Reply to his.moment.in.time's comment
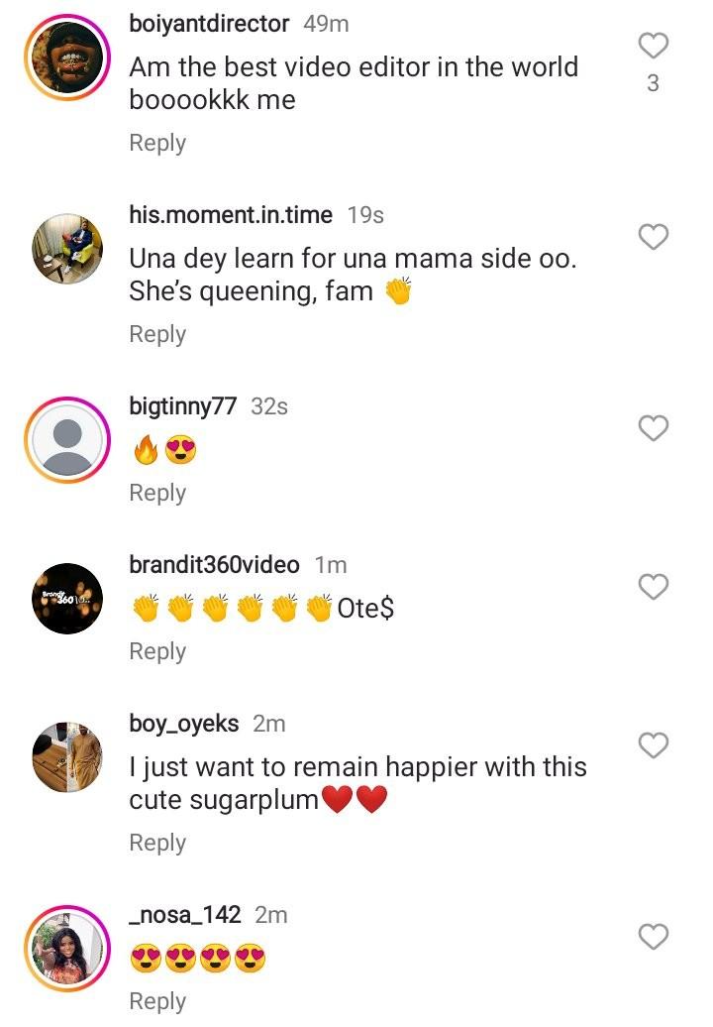This screenshot has width=713, height=1027. click(x=157, y=334)
